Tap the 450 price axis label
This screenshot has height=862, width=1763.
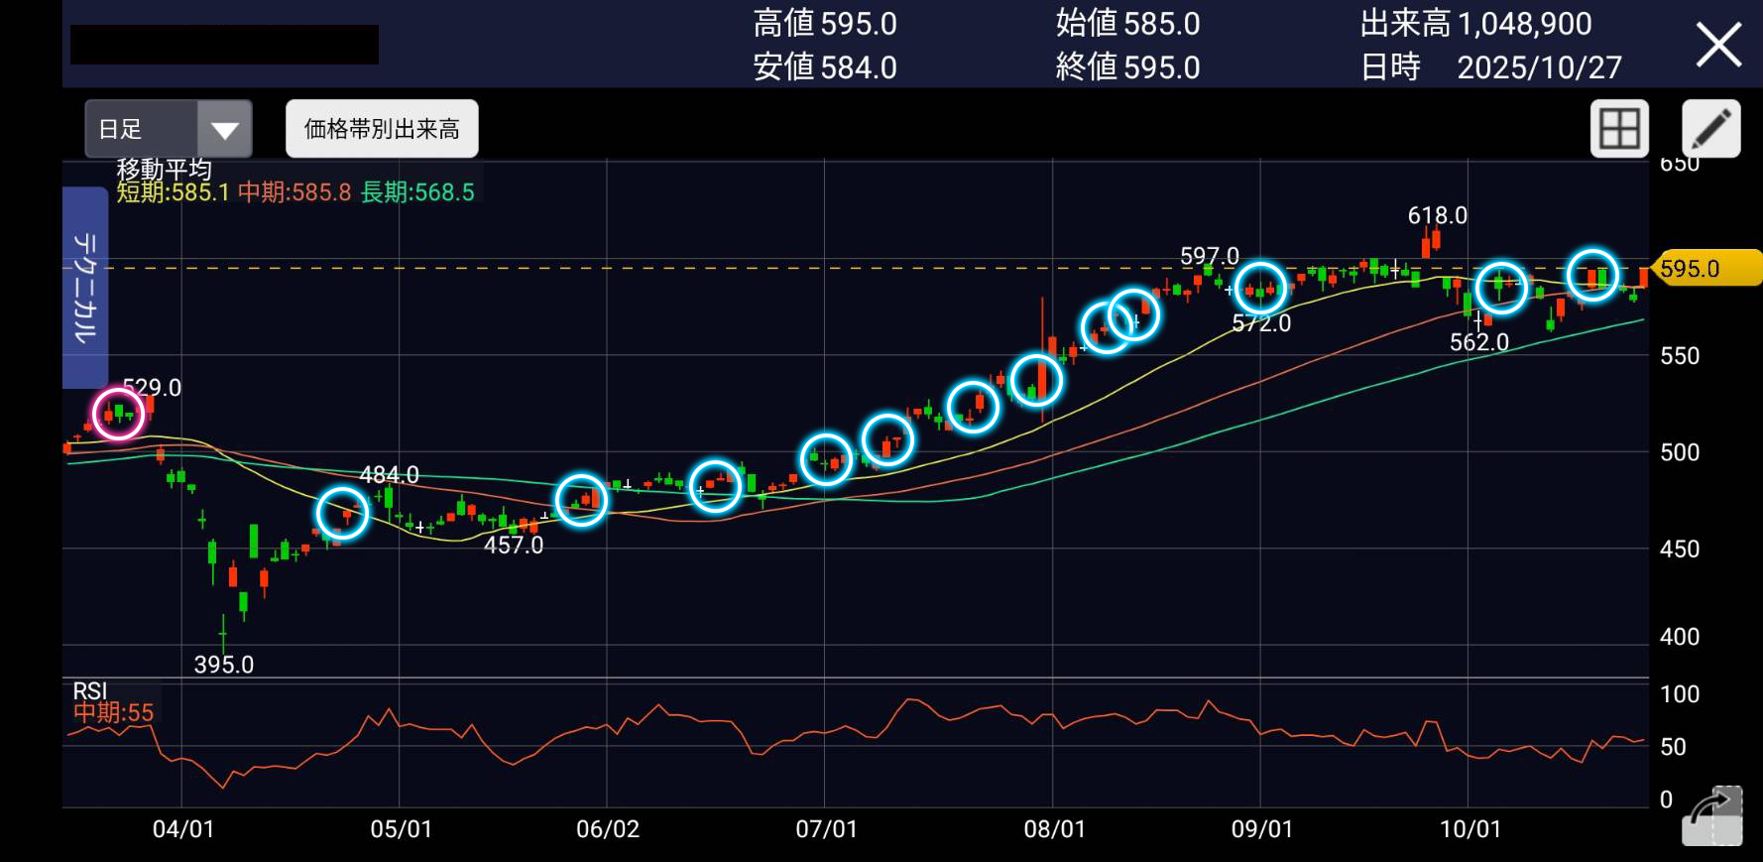tap(1680, 549)
